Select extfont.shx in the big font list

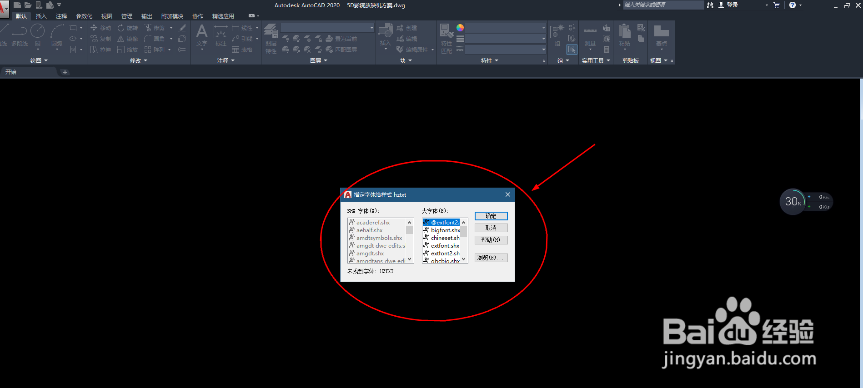442,246
